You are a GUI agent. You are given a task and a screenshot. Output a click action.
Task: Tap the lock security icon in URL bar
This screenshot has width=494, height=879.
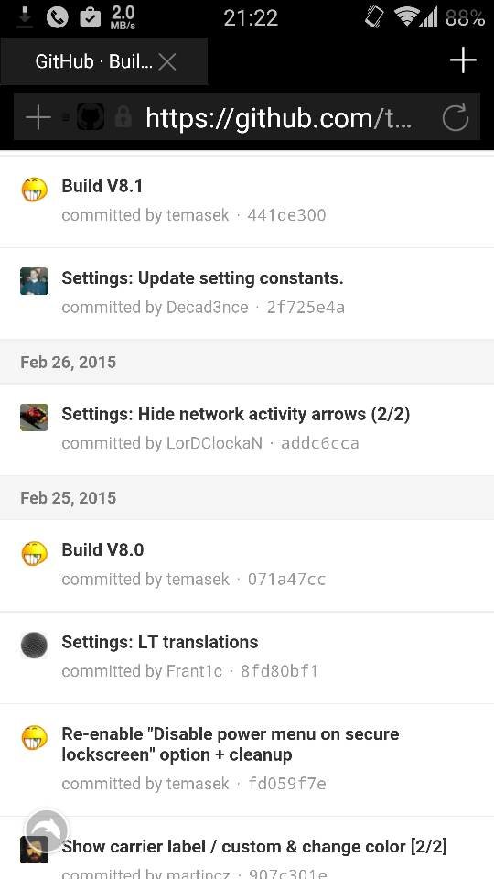pyautogui.click(x=123, y=117)
